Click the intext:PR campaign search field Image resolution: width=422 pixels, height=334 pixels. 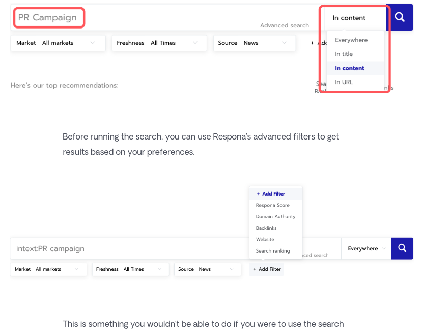[127, 248]
